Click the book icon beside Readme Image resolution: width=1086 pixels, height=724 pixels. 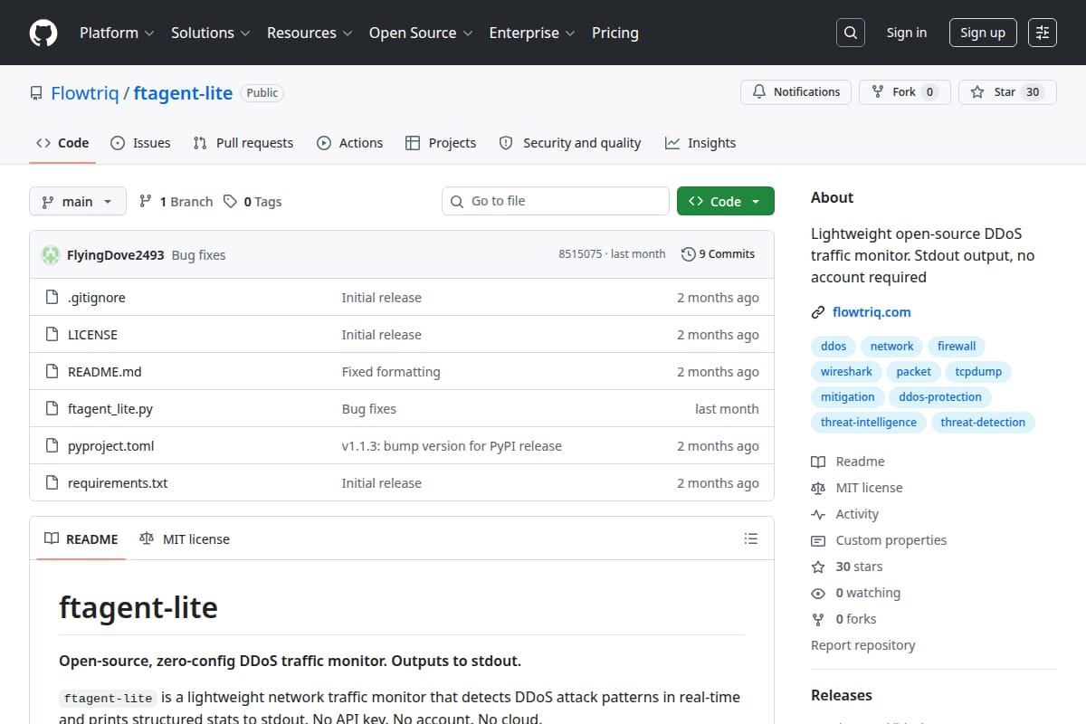pyautogui.click(x=818, y=462)
